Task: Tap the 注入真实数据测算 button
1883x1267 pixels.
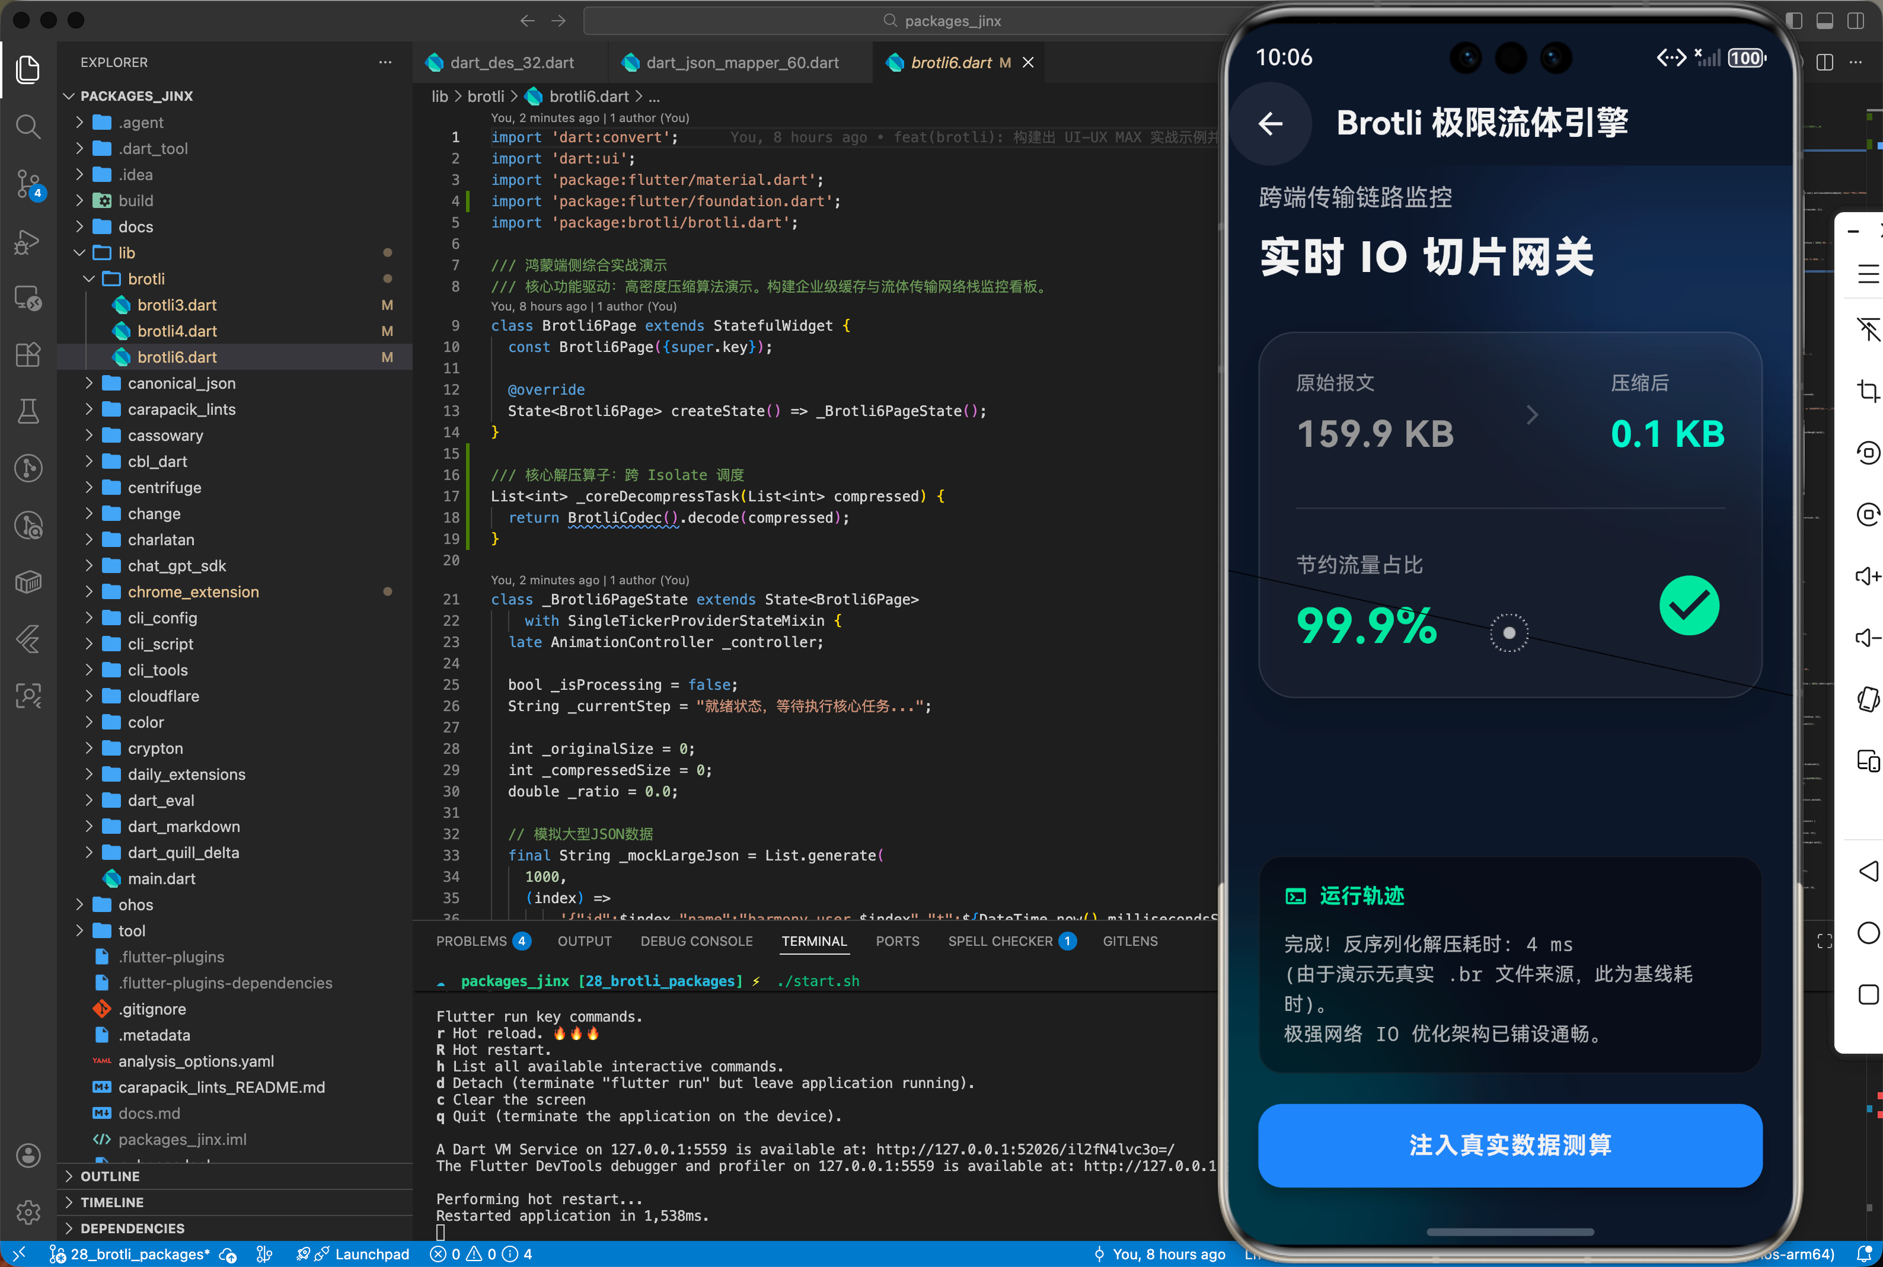Action: (x=1509, y=1146)
